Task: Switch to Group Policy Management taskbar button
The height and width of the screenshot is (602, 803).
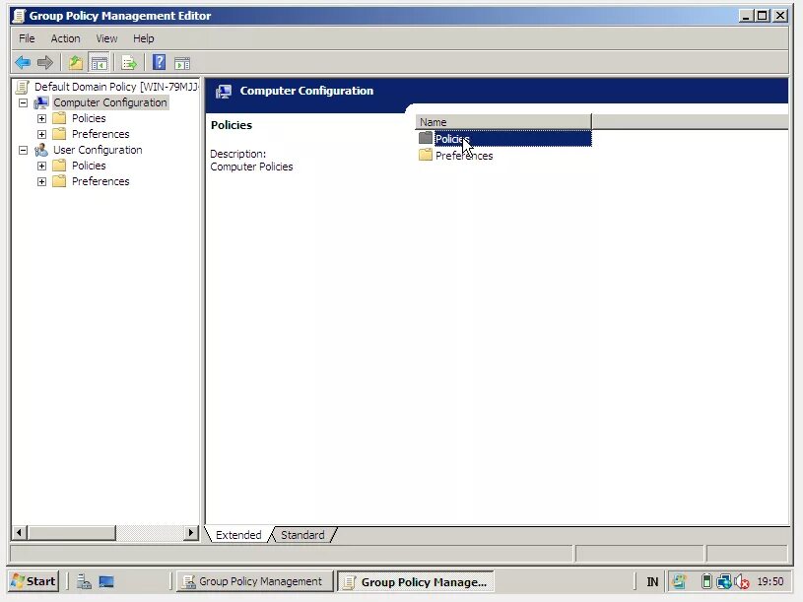Action: [254, 581]
